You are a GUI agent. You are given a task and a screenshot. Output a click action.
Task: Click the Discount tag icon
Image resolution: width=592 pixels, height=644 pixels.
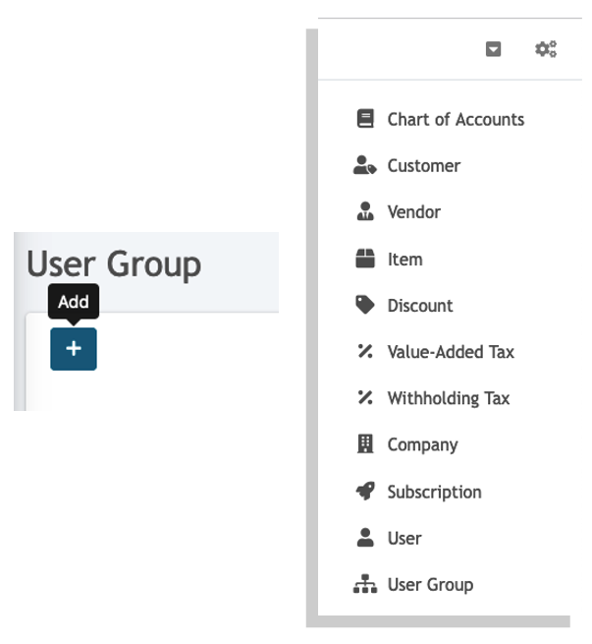(x=365, y=305)
